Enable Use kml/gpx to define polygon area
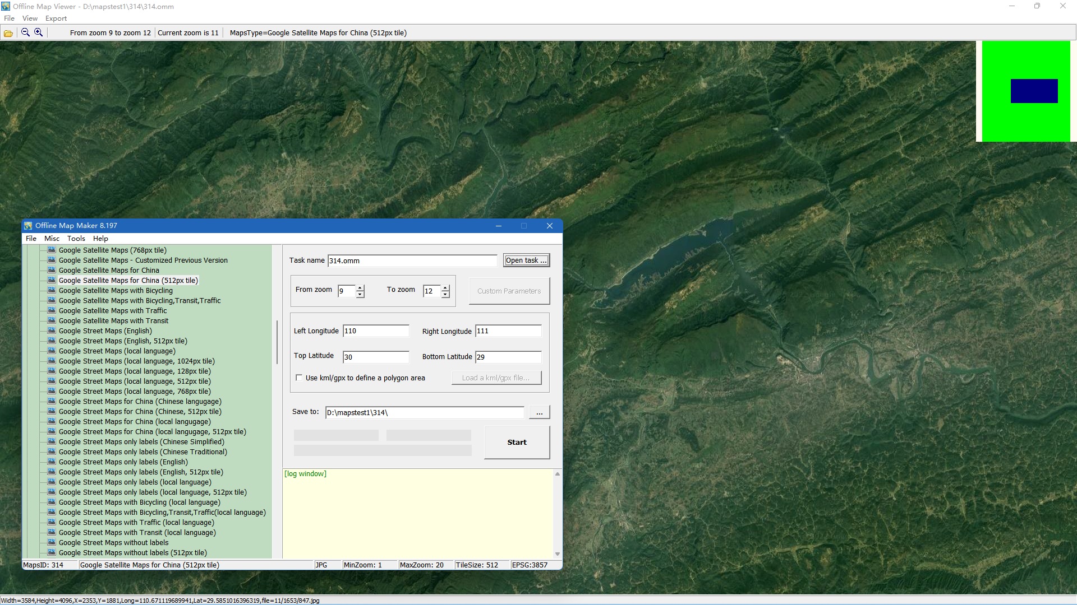Screen dimensions: 1077x605 click(x=299, y=378)
